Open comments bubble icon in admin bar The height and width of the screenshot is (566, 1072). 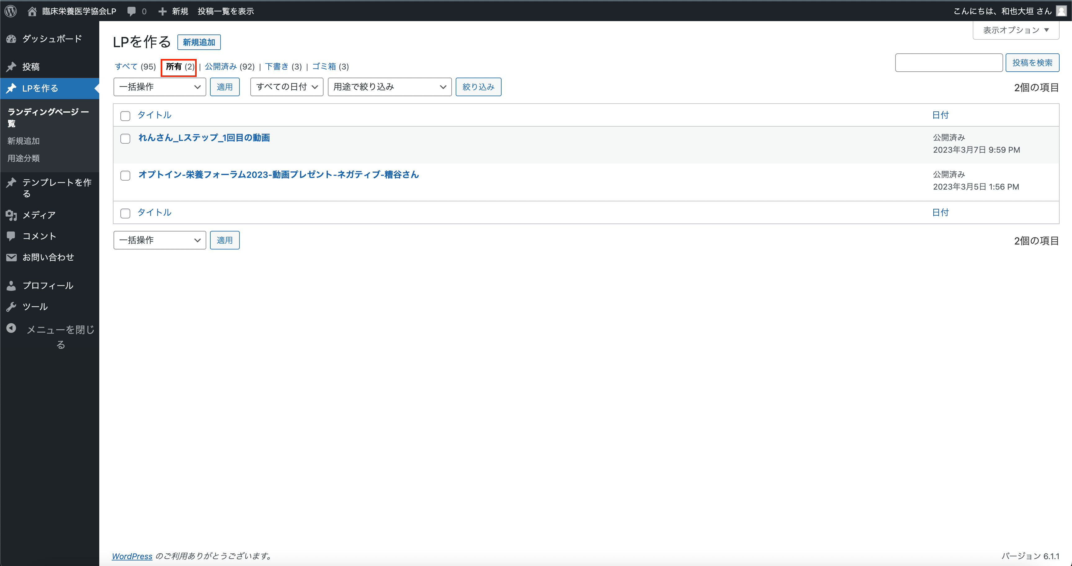point(132,11)
